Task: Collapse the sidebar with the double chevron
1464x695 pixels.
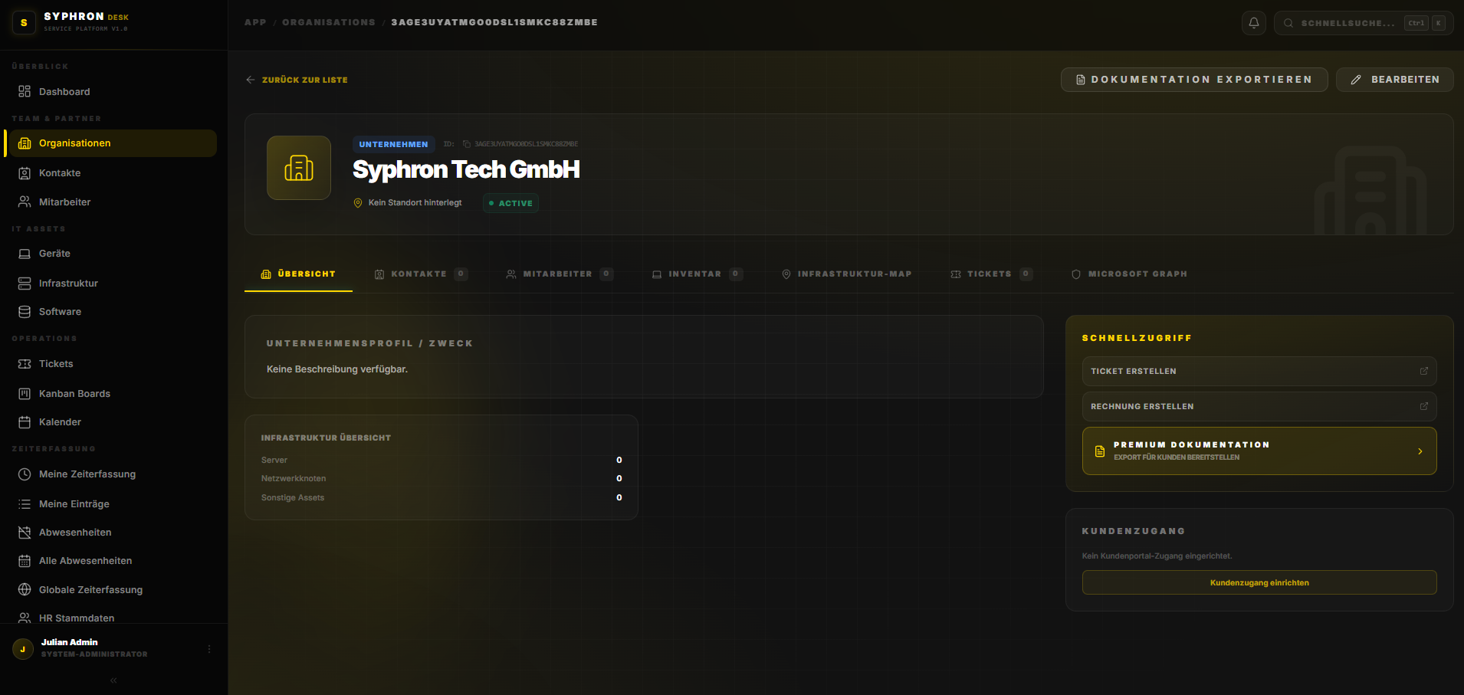Action: tap(113, 680)
